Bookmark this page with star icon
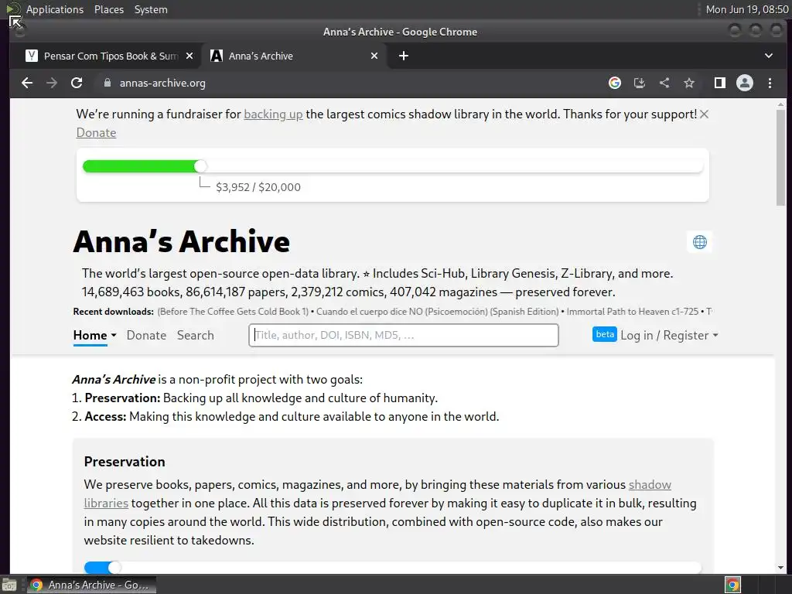This screenshot has height=594, width=792. (689, 83)
